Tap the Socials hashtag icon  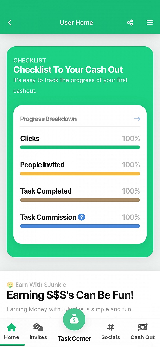111,327
